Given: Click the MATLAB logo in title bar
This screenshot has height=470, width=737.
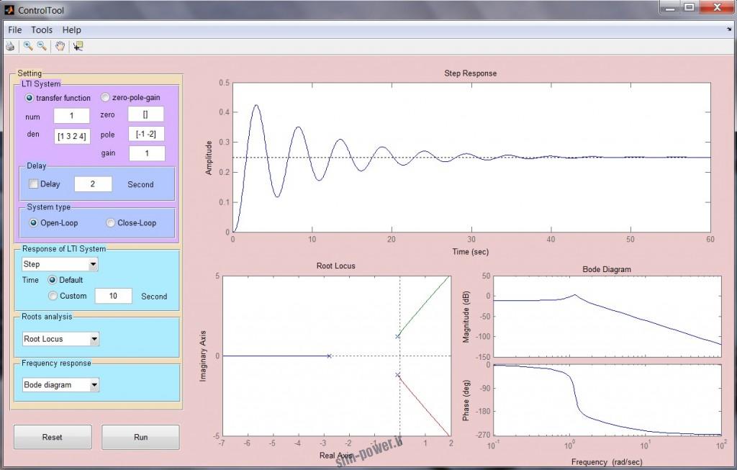Looking at the screenshot, I should coord(9,9).
